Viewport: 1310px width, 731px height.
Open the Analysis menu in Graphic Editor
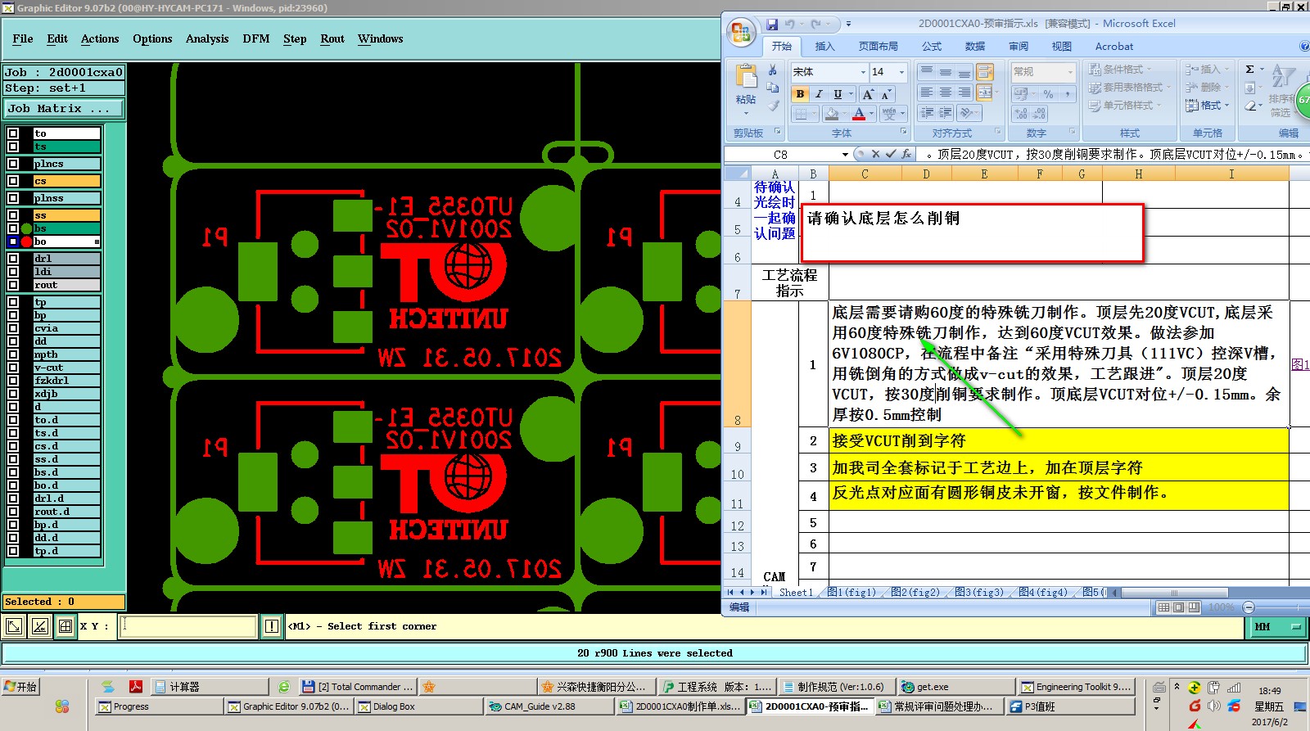pos(207,38)
